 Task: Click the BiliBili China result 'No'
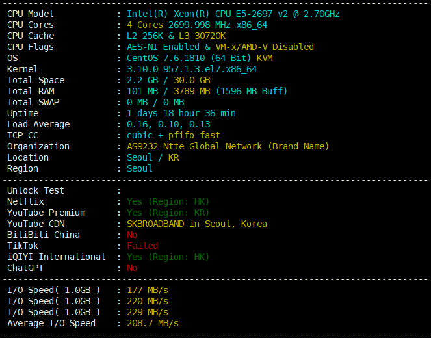(x=132, y=235)
